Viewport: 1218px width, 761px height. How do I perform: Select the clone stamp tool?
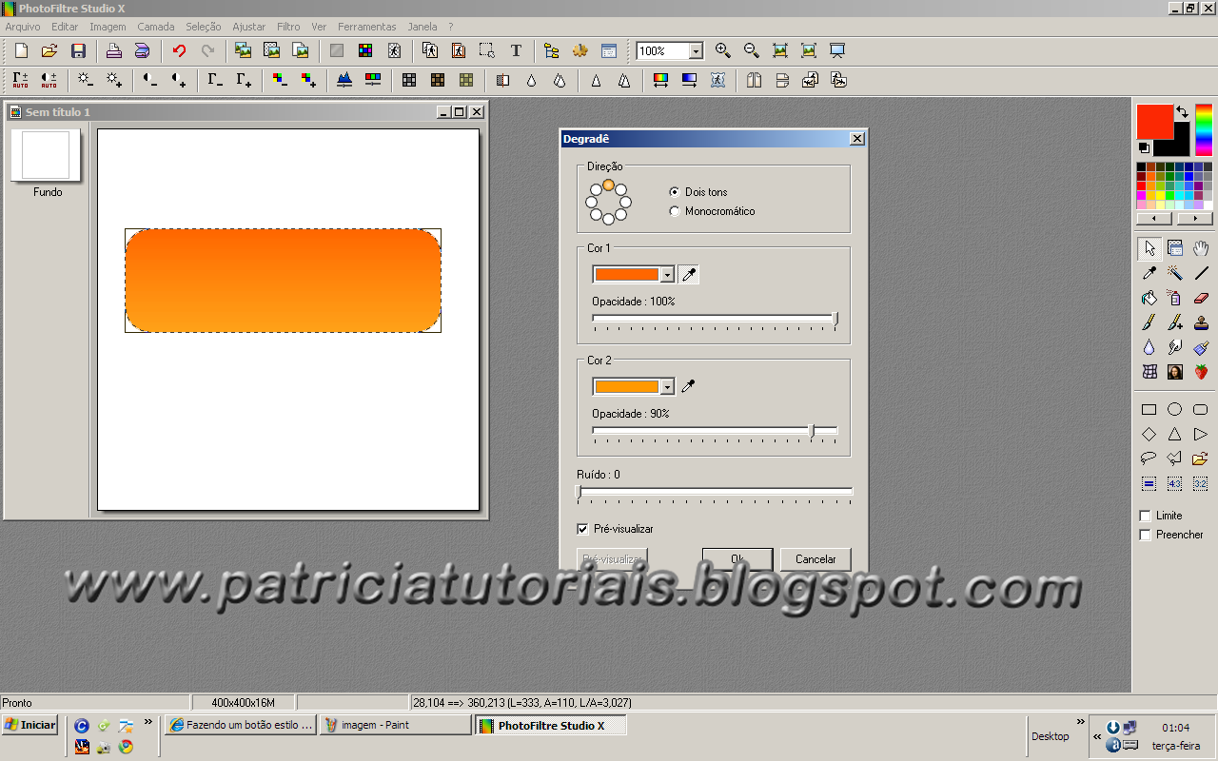tap(1201, 322)
